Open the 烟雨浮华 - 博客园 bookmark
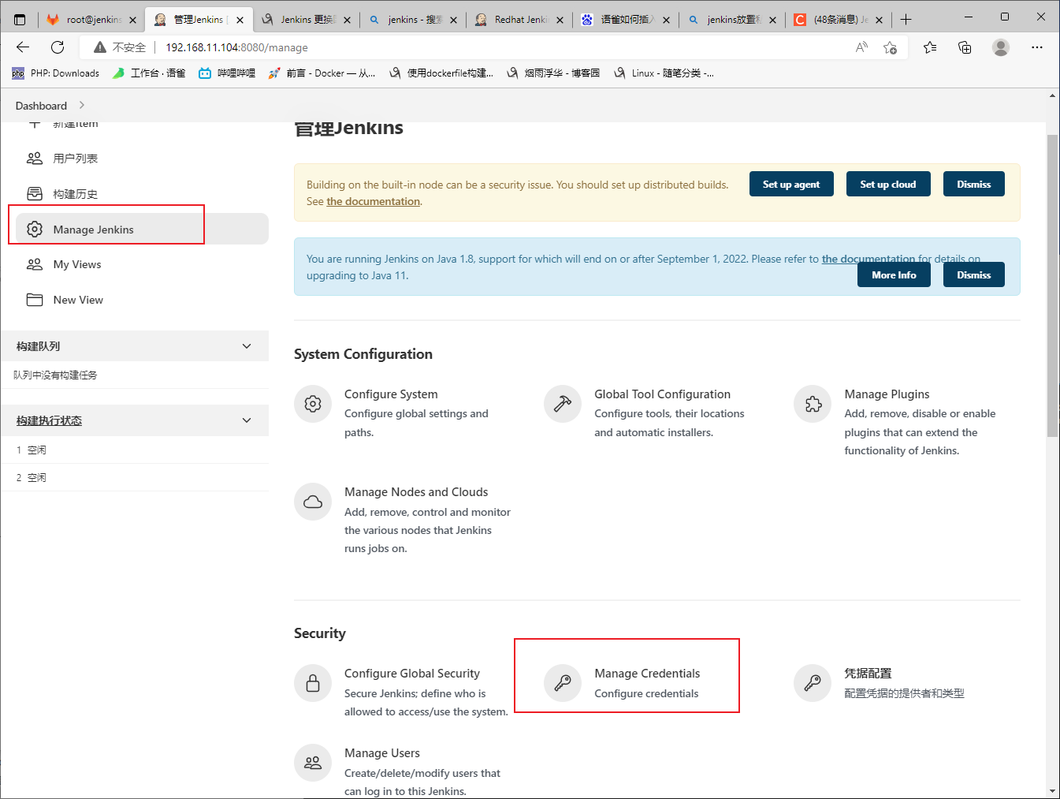 tap(553, 73)
